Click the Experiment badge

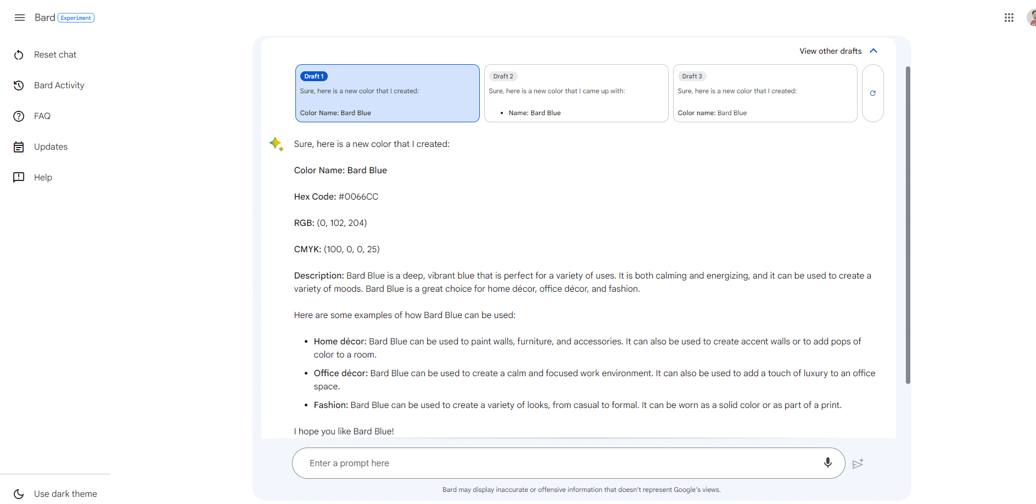click(76, 18)
